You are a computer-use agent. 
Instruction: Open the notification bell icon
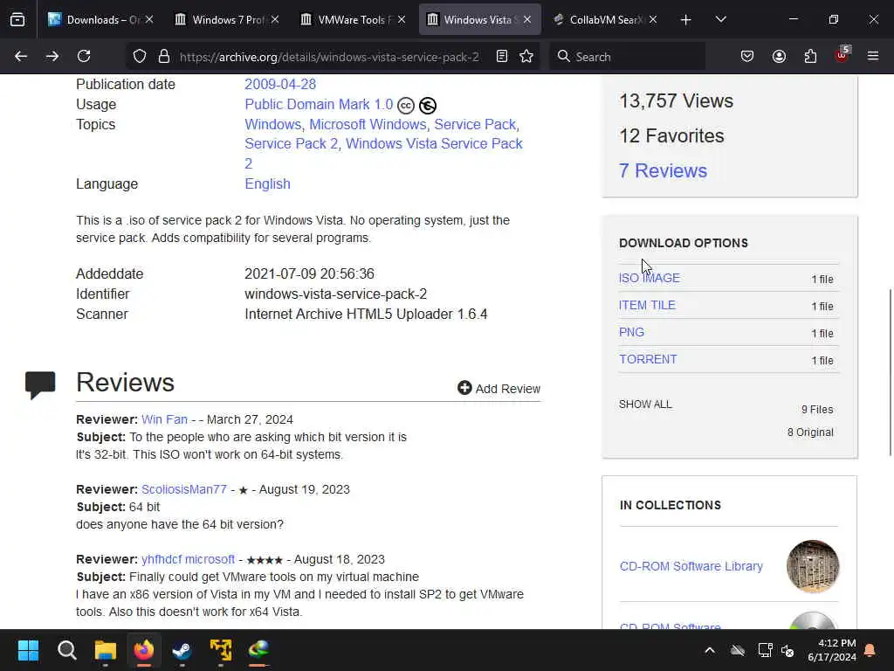pyautogui.click(x=870, y=650)
